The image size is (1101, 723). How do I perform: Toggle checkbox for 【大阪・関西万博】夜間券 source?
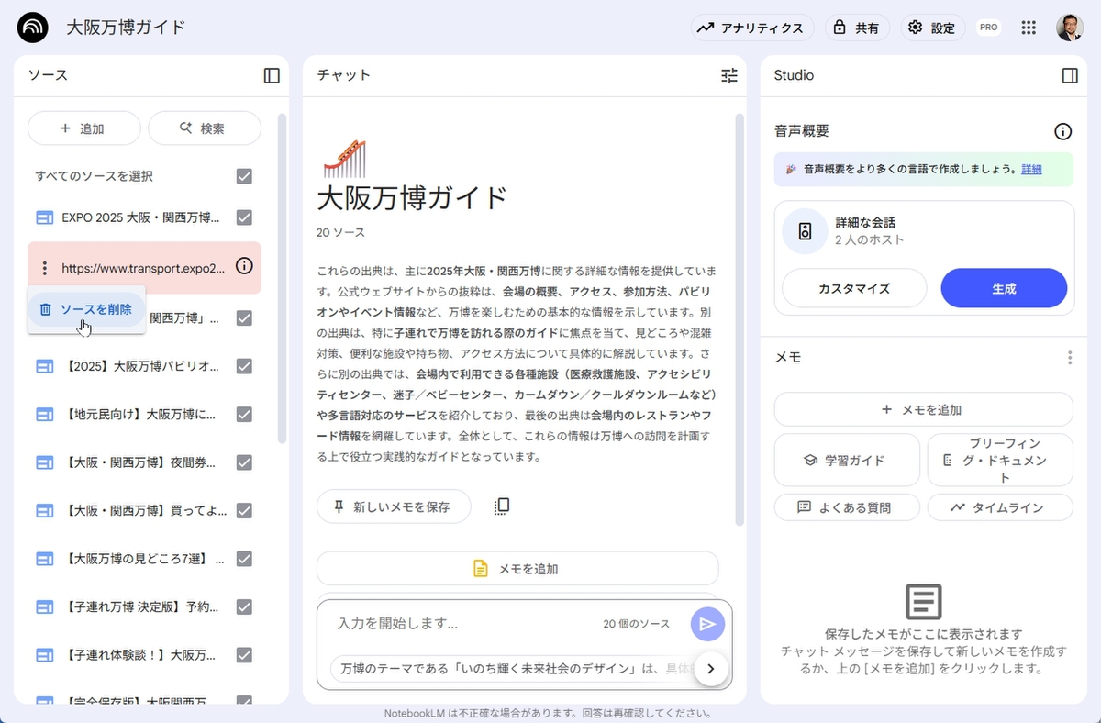pyautogui.click(x=244, y=462)
